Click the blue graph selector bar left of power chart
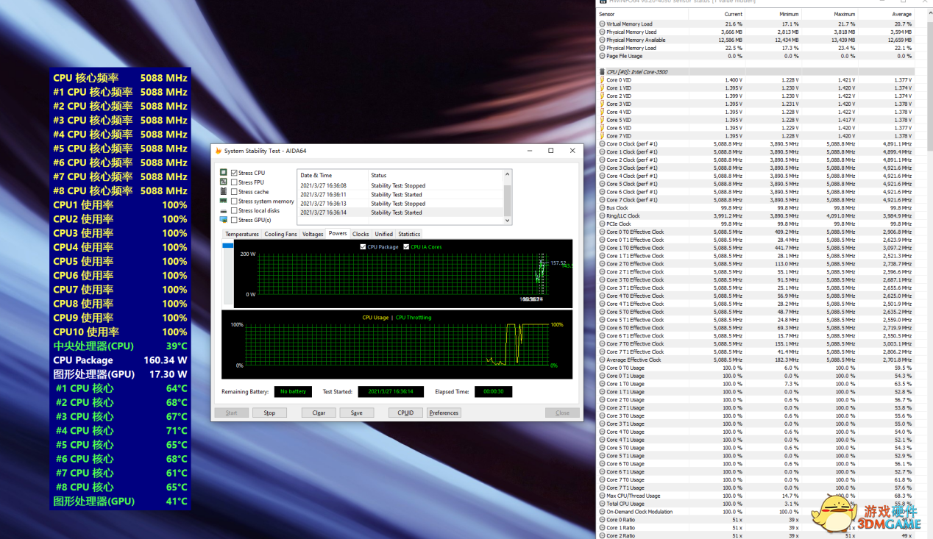This screenshot has height=539, width=933. coord(228,246)
